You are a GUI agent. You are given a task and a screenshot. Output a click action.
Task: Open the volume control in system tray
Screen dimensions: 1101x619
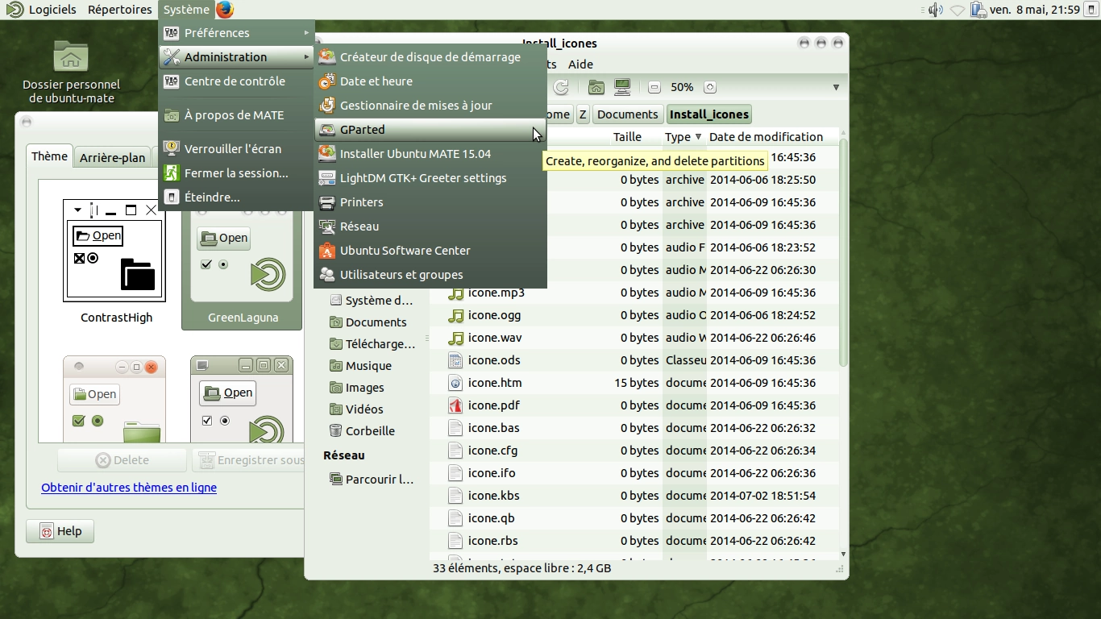tap(935, 10)
